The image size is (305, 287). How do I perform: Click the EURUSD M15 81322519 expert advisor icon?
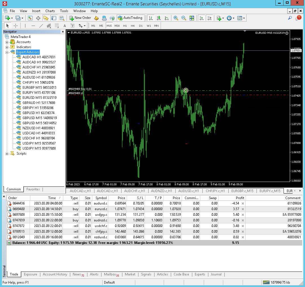19,97
